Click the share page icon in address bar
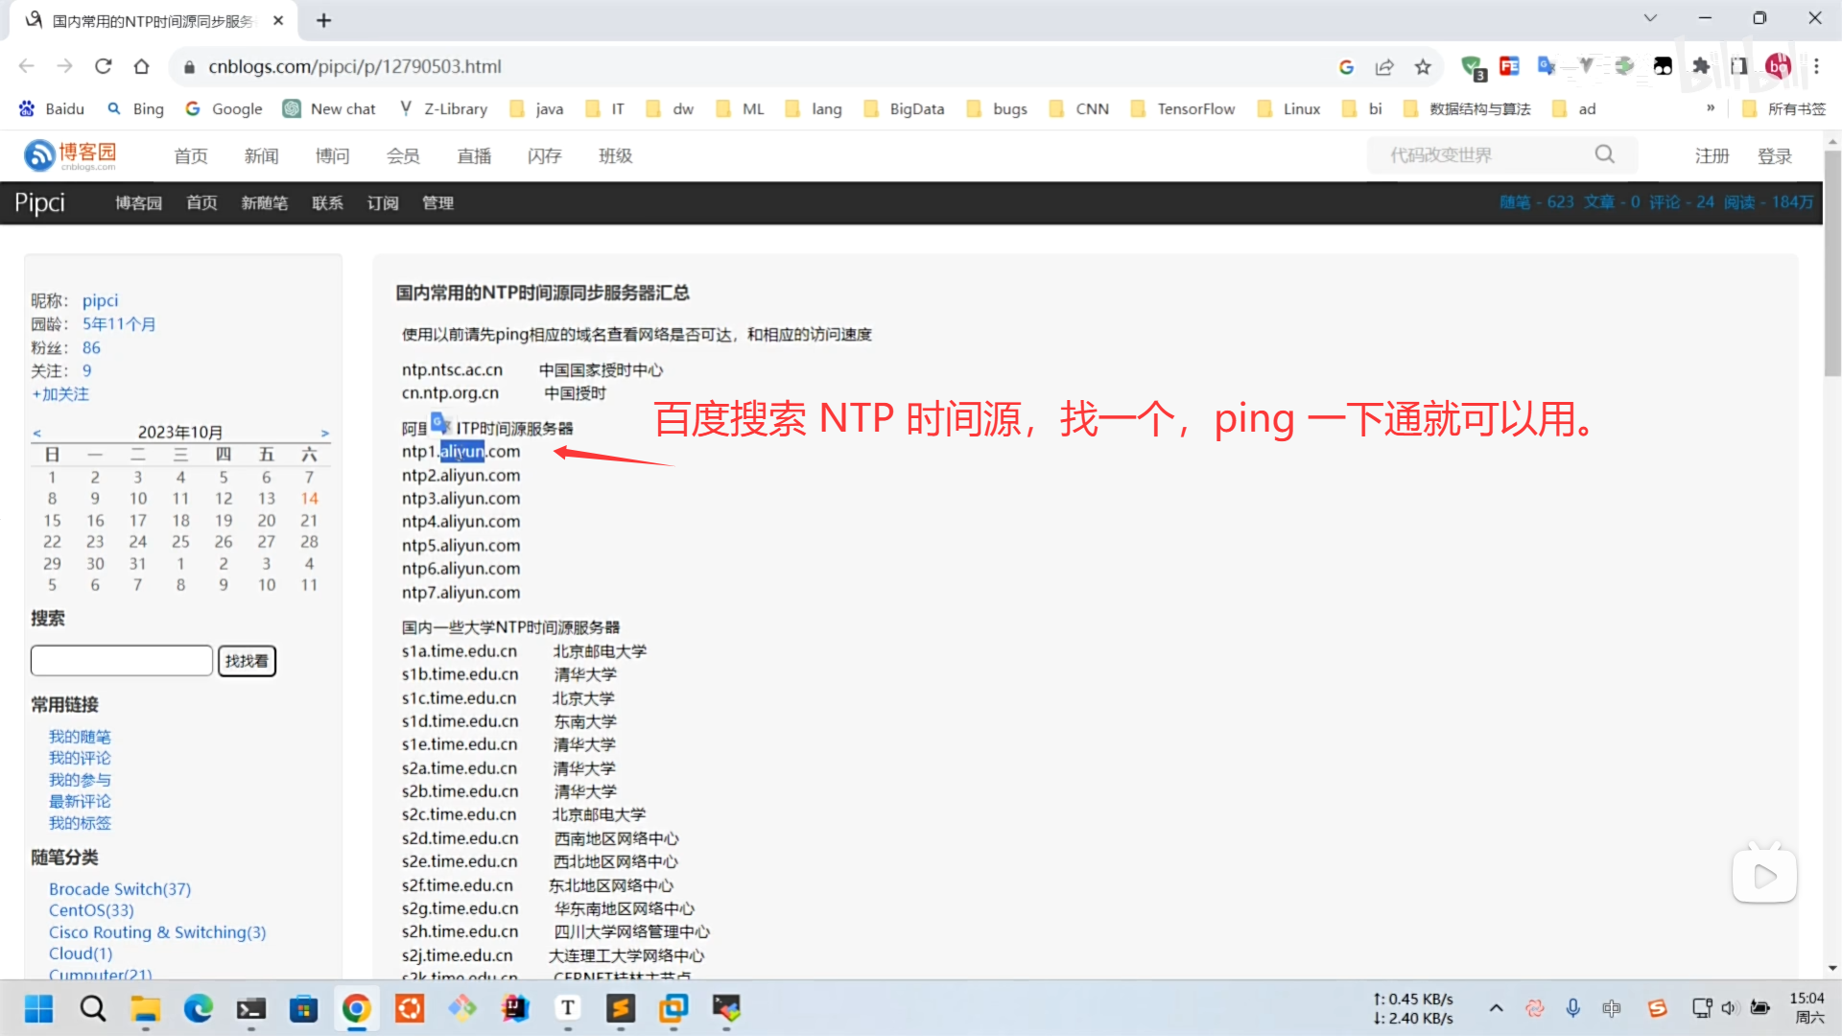The width and height of the screenshot is (1842, 1036). [x=1384, y=66]
